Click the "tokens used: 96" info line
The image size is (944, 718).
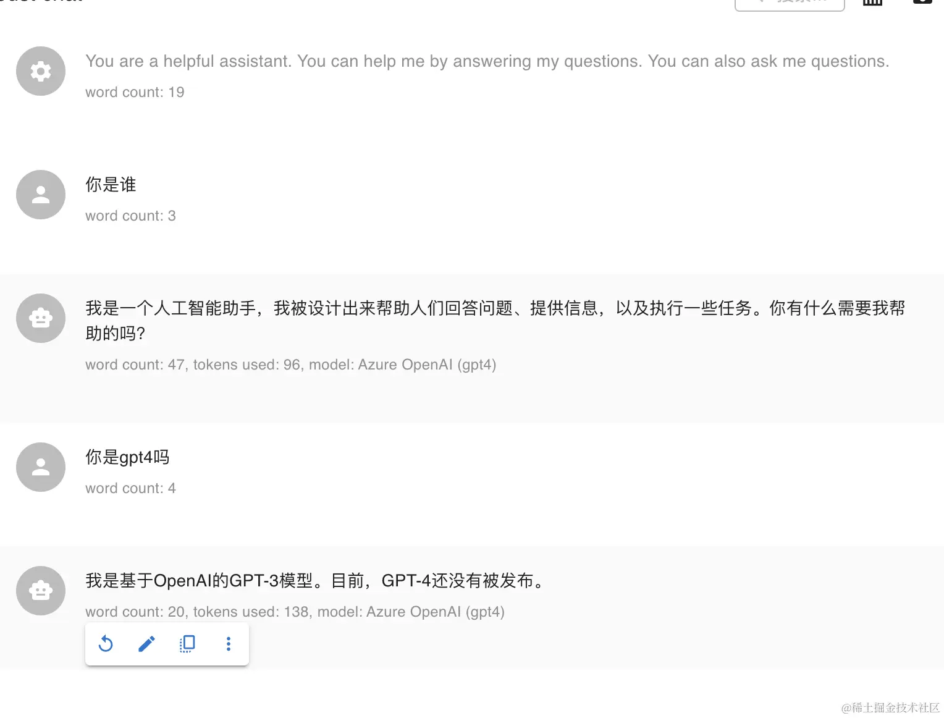(291, 365)
